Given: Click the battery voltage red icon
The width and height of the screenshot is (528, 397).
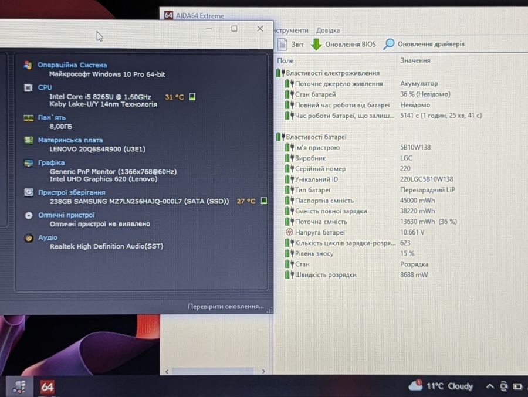Looking at the screenshot, I should [289, 232].
